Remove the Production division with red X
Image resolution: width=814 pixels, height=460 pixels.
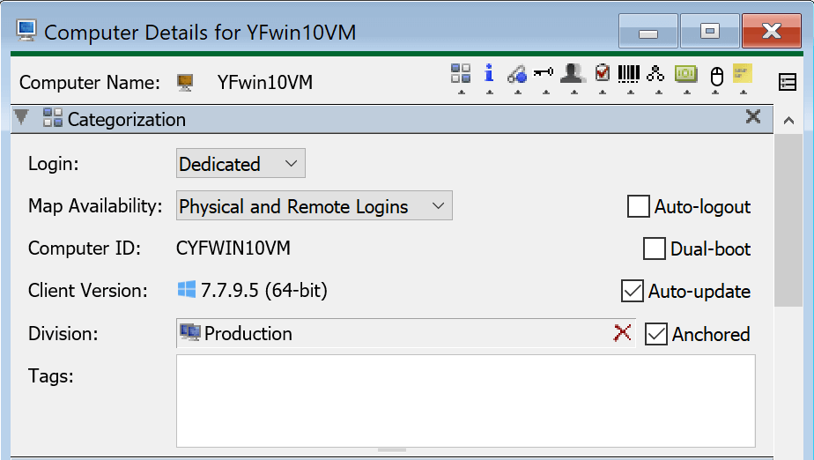click(623, 333)
